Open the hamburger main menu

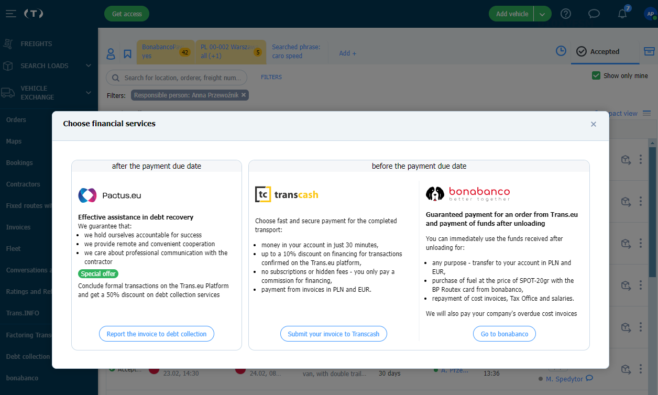(x=11, y=14)
